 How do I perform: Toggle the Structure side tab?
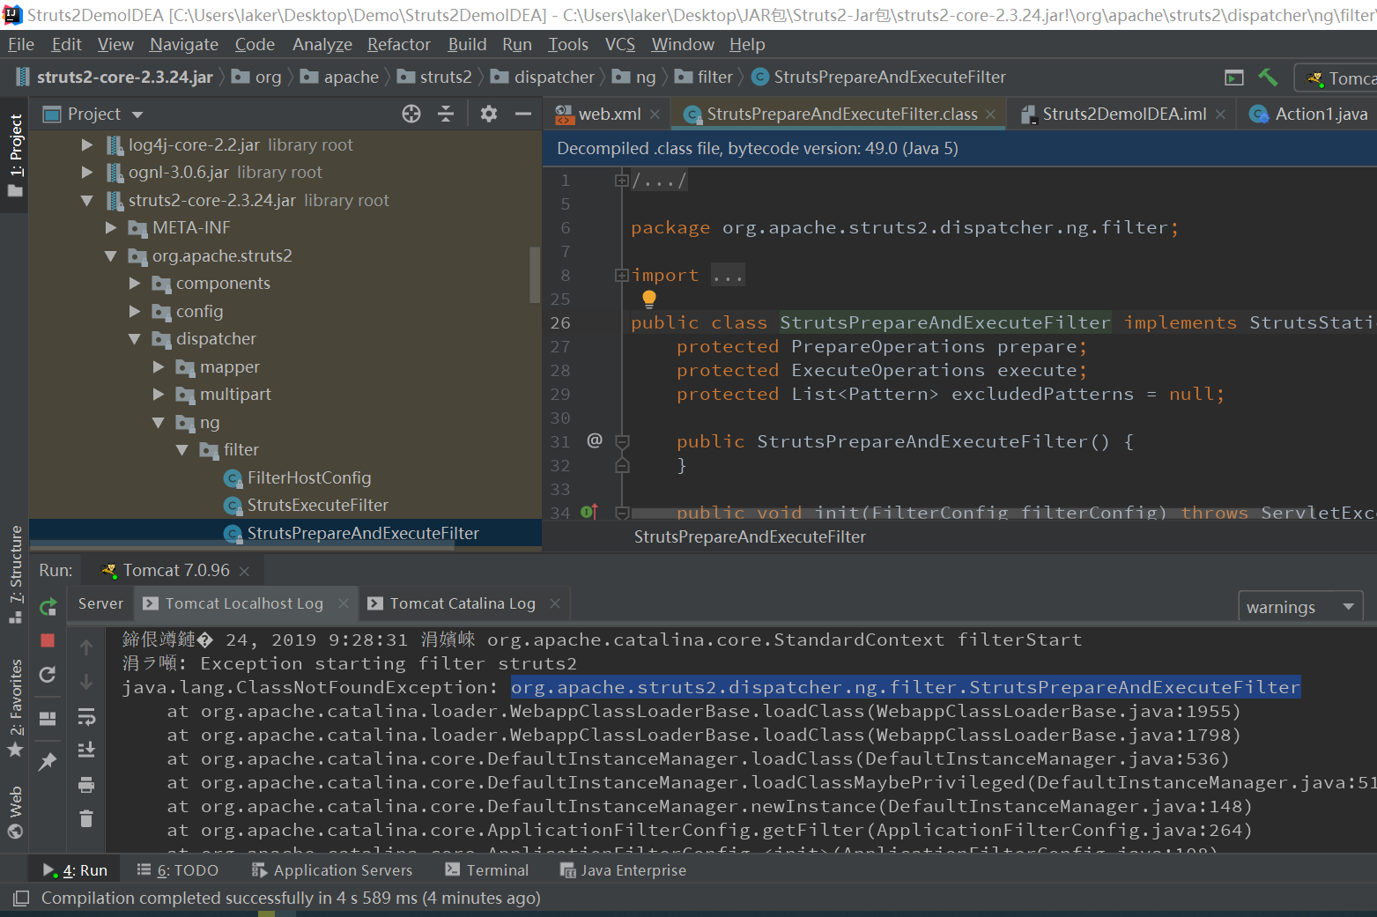pyautogui.click(x=15, y=573)
